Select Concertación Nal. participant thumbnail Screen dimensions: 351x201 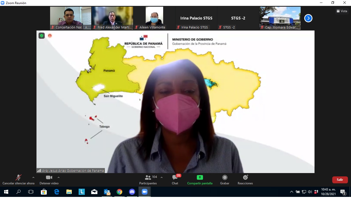pos(71,18)
